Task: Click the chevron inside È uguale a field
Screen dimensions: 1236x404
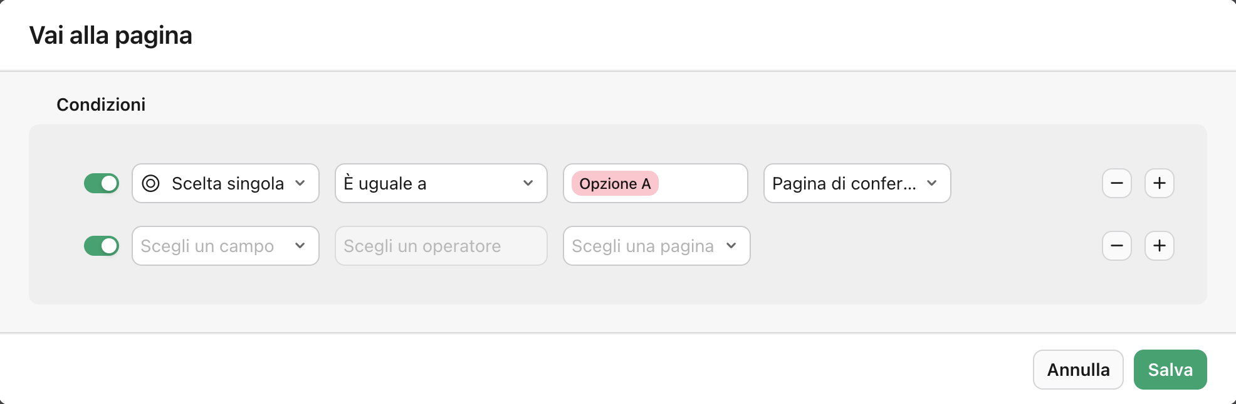Action: click(528, 183)
